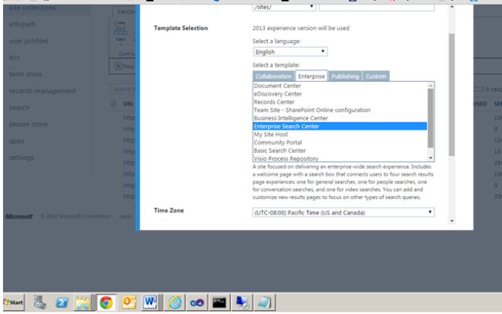Click the site URL name input field
This screenshot has height=314, width=502.
point(377,7)
